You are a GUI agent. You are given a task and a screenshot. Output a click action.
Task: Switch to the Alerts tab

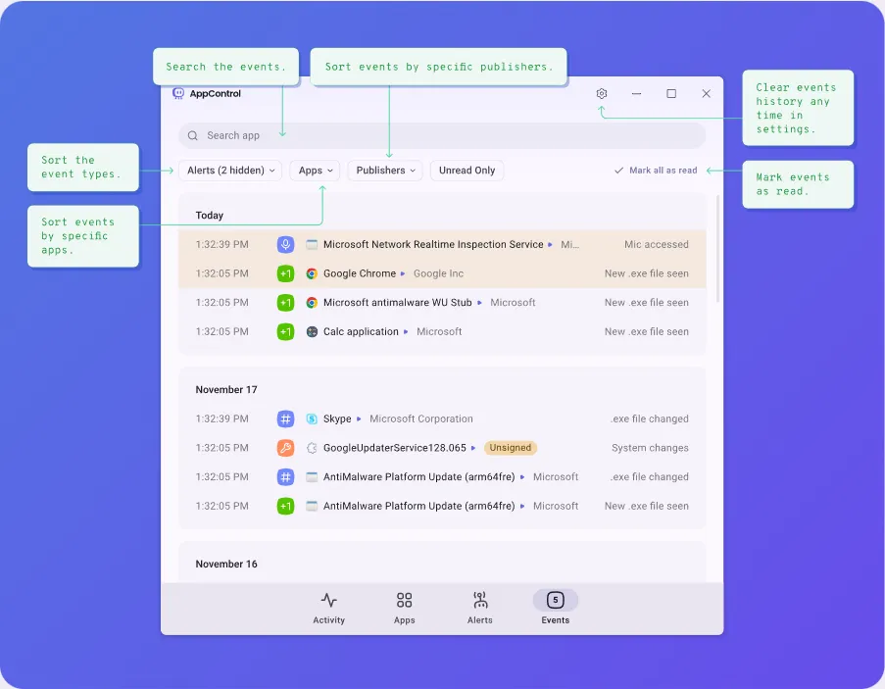pos(480,608)
